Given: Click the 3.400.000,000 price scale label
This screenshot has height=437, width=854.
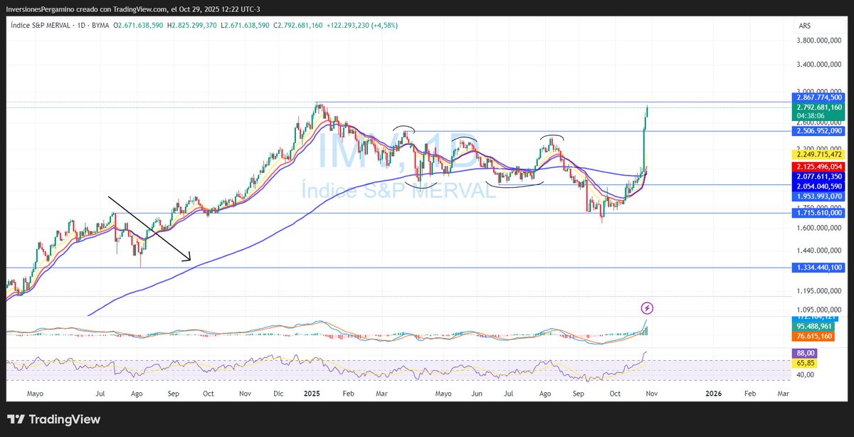Looking at the screenshot, I should 818,65.
